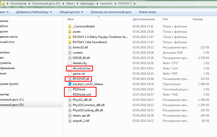The height and width of the screenshot is (137, 217).
Task: Select the payday2_win32_release application icon
Action: tap(70, 84)
